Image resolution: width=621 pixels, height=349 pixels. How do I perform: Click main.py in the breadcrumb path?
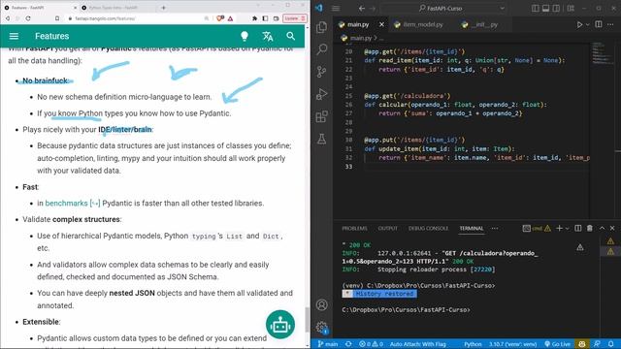click(x=361, y=39)
